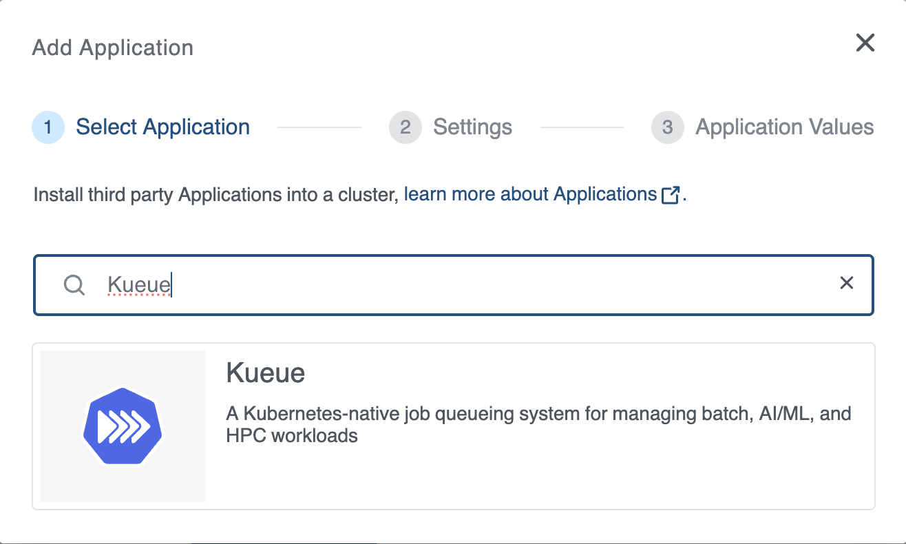Click the Kueue title in the result card
Screen dimensions: 906x544
(266, 373)
